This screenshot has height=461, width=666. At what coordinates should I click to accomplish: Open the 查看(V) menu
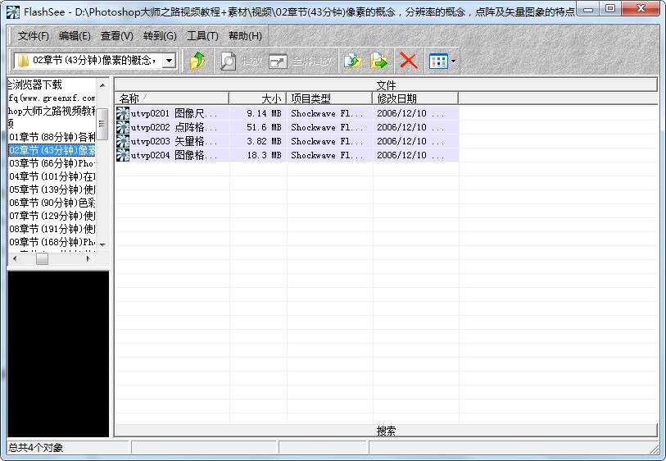tap(117, 36)
